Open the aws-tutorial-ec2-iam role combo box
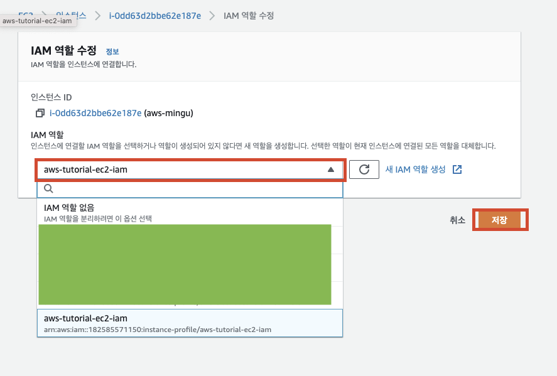557x376 pixels. point(191,169)
